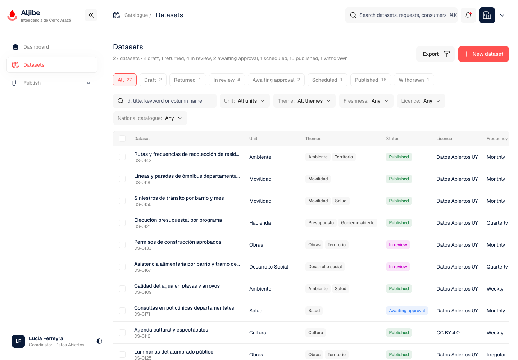Open Ejecución presupuestal por programa dataset
Viewport: 518px width, 360px height.
[178, 220]
